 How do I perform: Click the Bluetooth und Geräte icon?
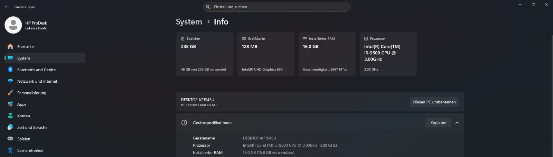[10, 70]
